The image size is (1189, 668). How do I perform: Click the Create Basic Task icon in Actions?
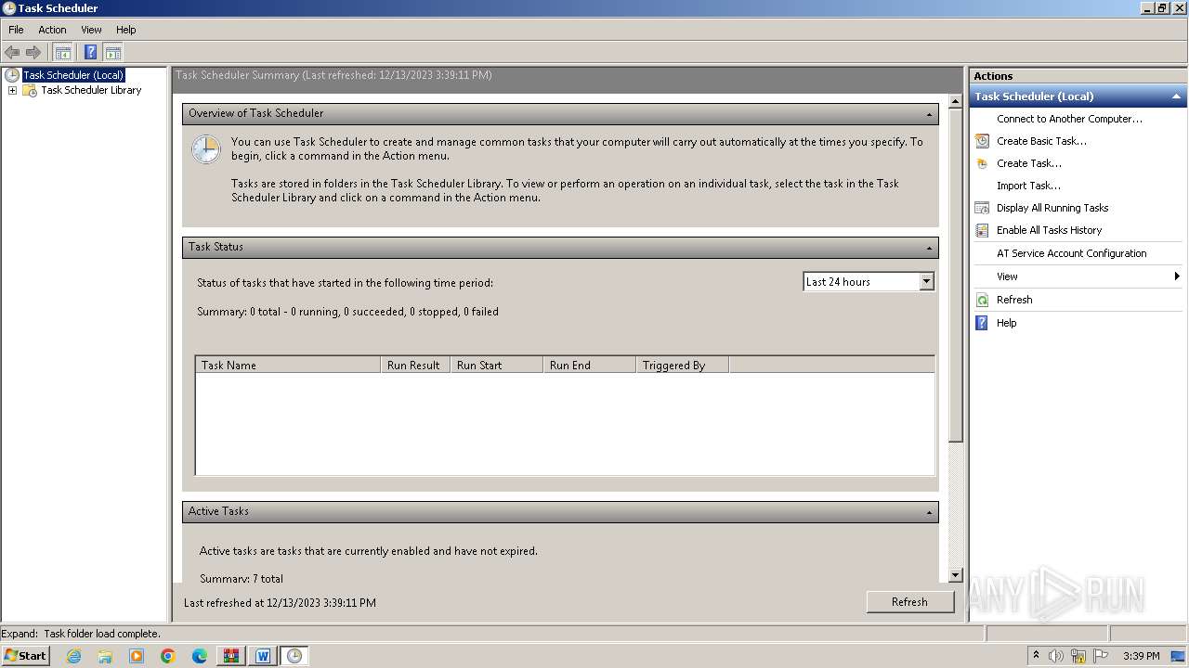coord(982,141)
